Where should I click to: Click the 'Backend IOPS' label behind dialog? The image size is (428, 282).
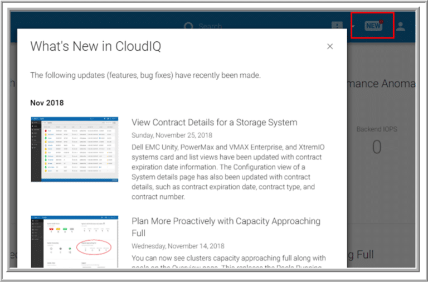377,129
